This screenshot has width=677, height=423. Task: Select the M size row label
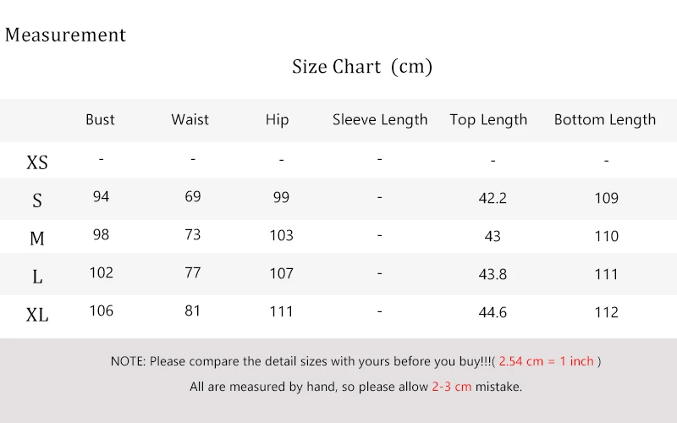tap(37, 239)
